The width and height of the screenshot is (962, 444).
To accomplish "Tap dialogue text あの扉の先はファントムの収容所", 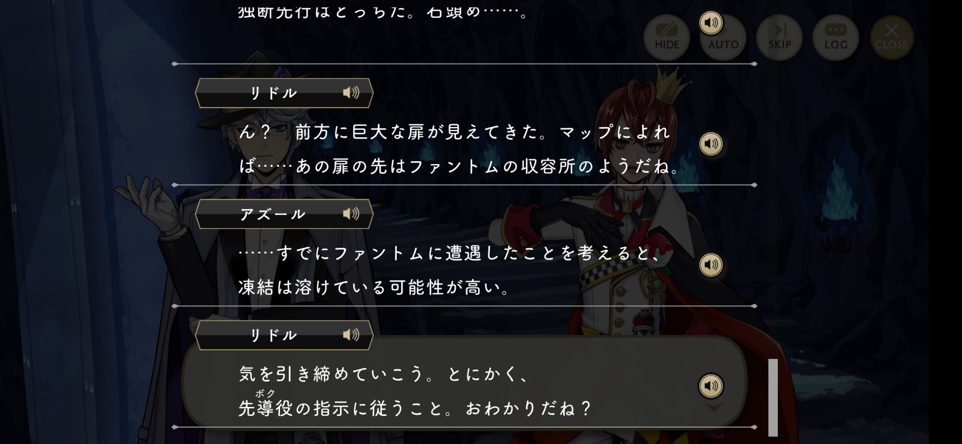I will [x=435, y=166].
